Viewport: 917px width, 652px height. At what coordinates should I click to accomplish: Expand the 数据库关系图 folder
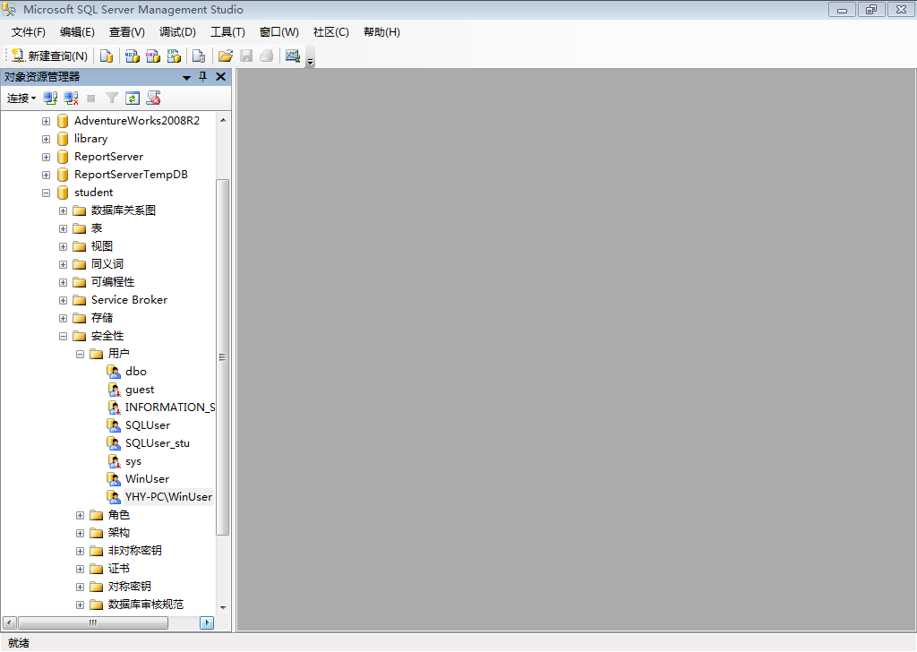[x=64, y=211]
